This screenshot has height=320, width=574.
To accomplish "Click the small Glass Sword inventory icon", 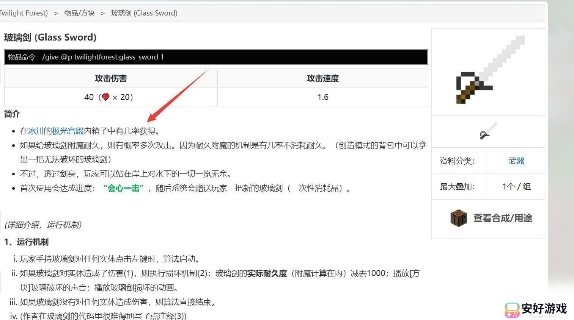I will click(488, 131).
